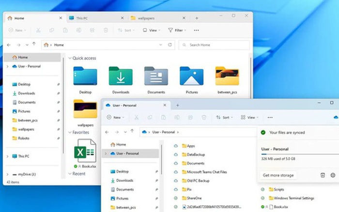The image size is (339, 212).
Task: Click the Up arrow in the Home window
Action: (33, 45)
